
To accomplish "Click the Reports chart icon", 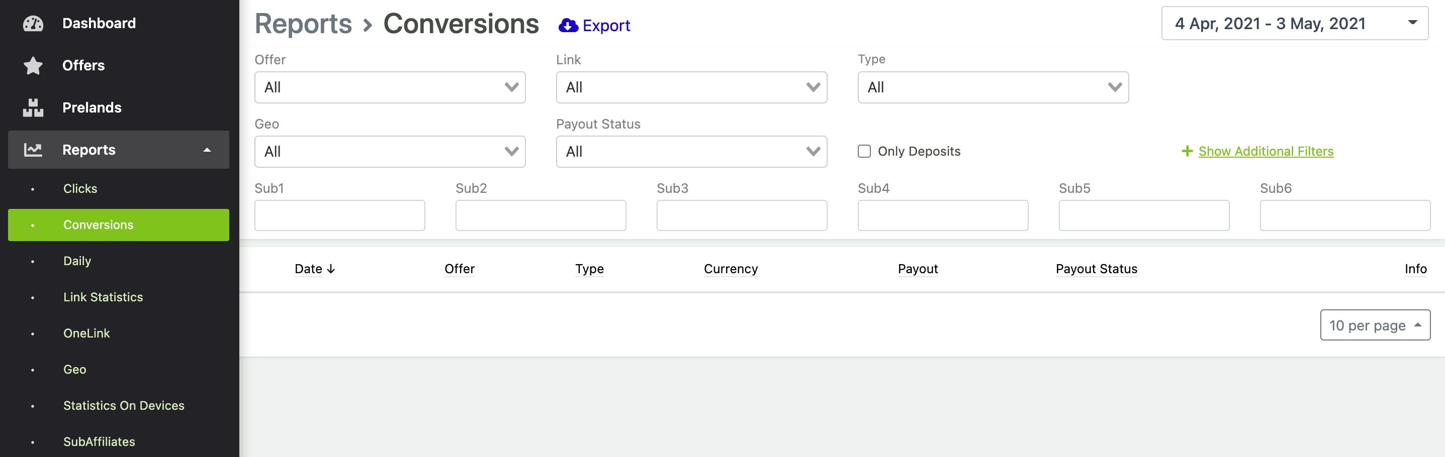I will click(x=33, y=150).
